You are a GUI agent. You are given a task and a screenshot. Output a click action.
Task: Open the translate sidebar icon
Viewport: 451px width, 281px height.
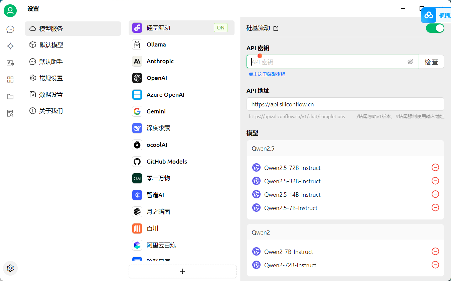click(10, 63)
